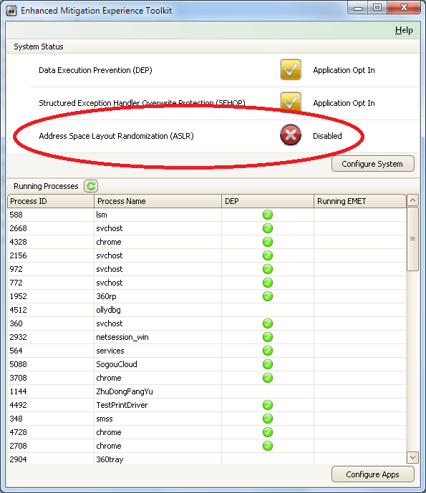Viewport: 426px width, 493px height.
Task: Minimize the EMET window
Action: pyautogui.click(x=358, y=8)
